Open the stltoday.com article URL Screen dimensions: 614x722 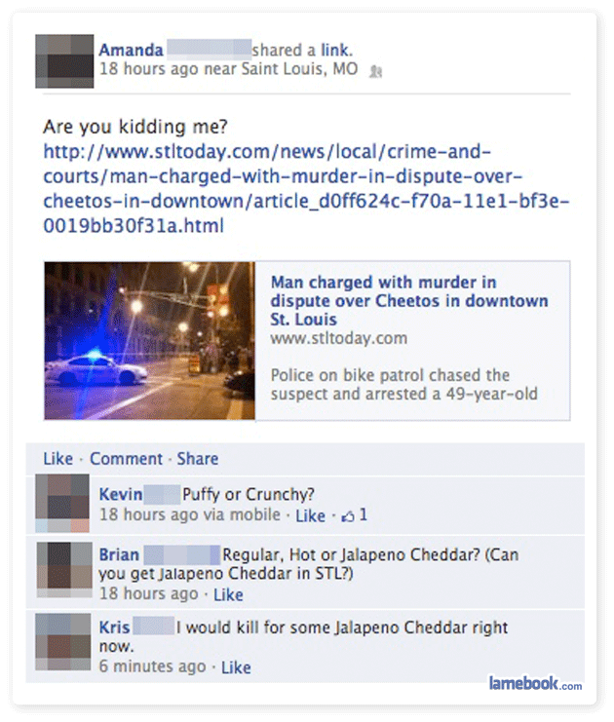click(x=306, y=189)
